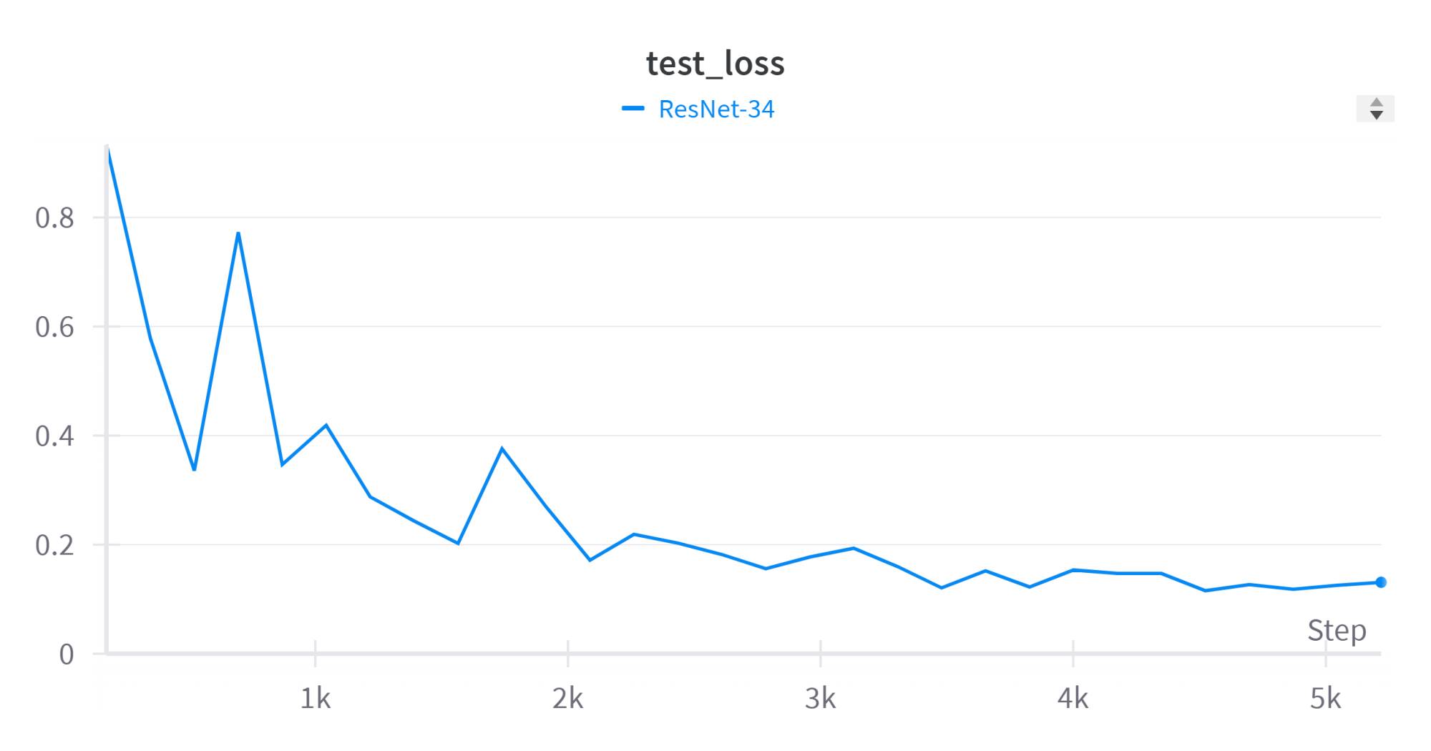Click the ResNet-34 legend color swatch

point(633,109)
